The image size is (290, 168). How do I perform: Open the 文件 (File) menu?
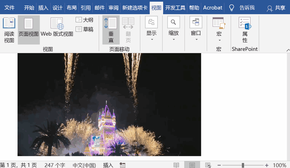[x=9, y=8]
